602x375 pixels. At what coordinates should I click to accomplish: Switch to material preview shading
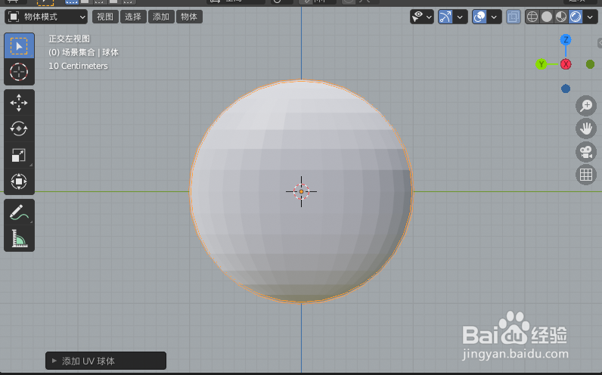561,17
